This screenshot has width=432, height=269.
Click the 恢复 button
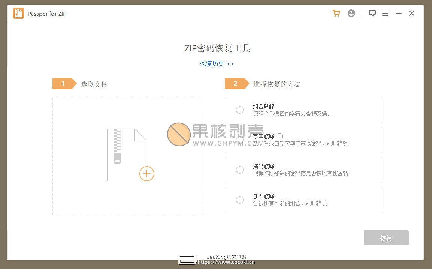pos(386,238)
